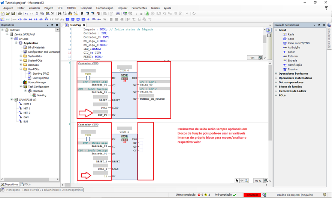The width and height of the screenshot is (332, 199).
Task: Select the Caixa element in toolbox
Action: (291, 38)
